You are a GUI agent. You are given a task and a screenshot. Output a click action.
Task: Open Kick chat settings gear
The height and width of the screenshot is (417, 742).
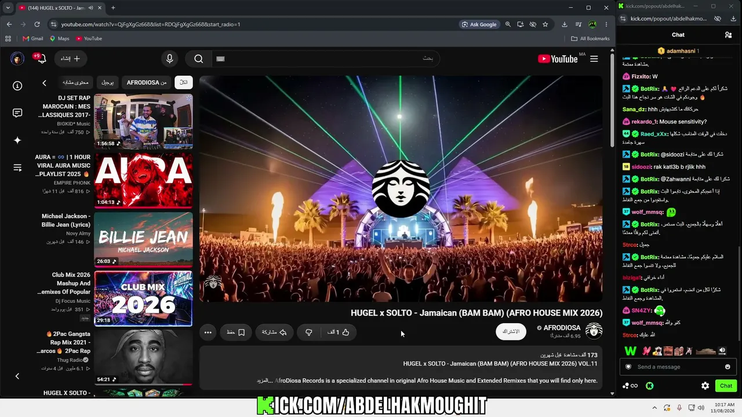705,386
